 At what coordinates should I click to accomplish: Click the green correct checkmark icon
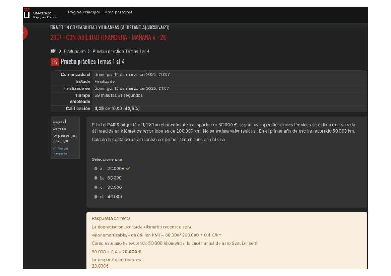[128, 169]
